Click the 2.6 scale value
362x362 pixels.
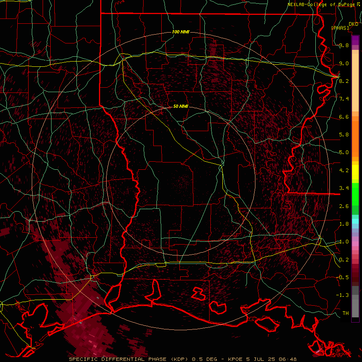(344, 206)
